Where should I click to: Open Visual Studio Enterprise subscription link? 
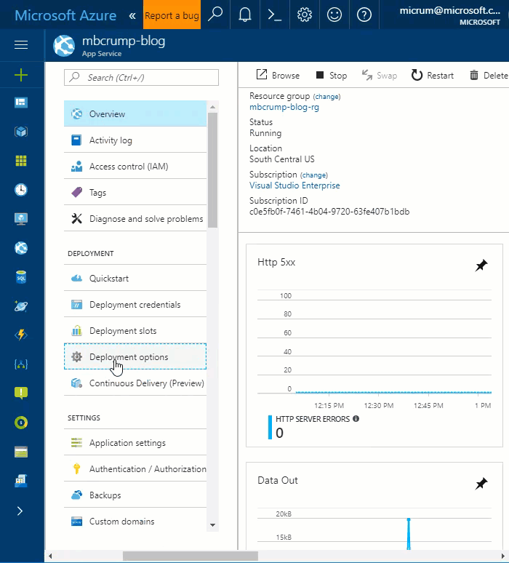[294, 185]
